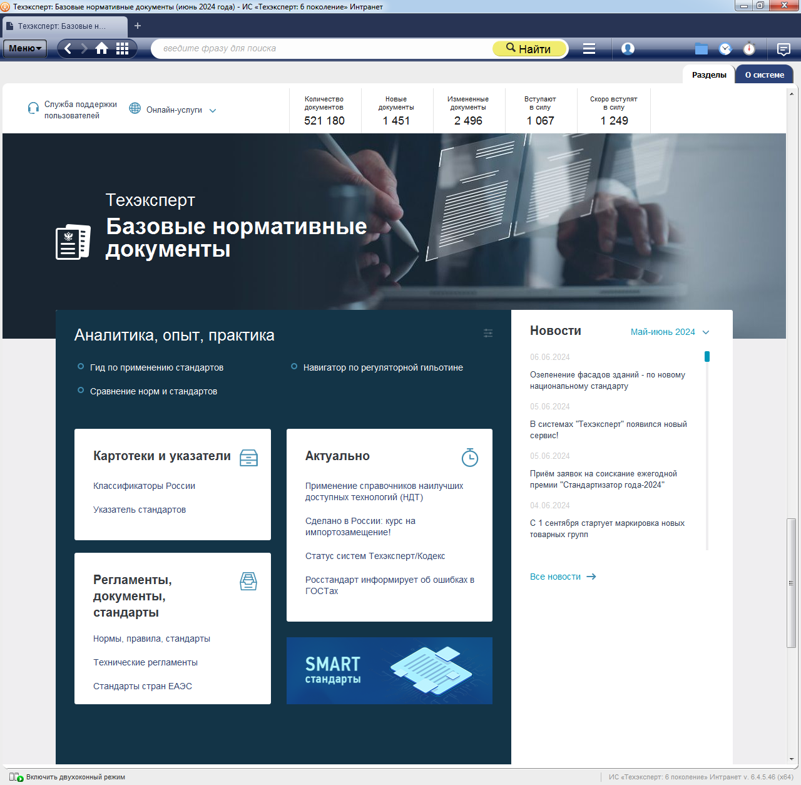Open the grid of sections icon
The height and width of the screenshot is (785, 801).
[123, 48]
